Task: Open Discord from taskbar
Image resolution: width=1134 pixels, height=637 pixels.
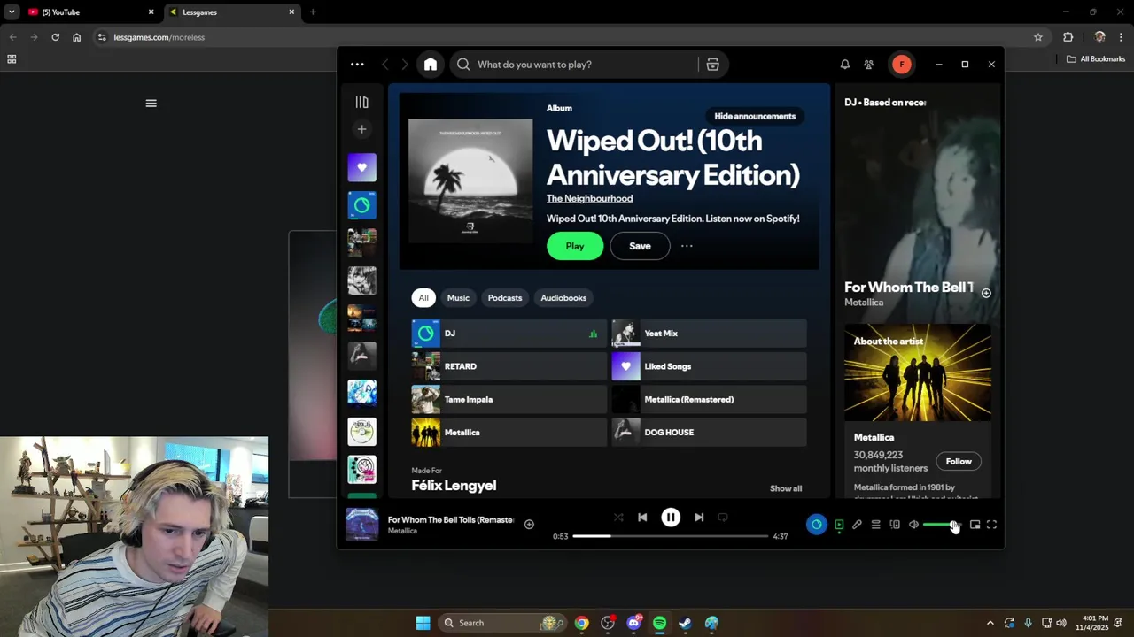Action: [x=633, y=623]
